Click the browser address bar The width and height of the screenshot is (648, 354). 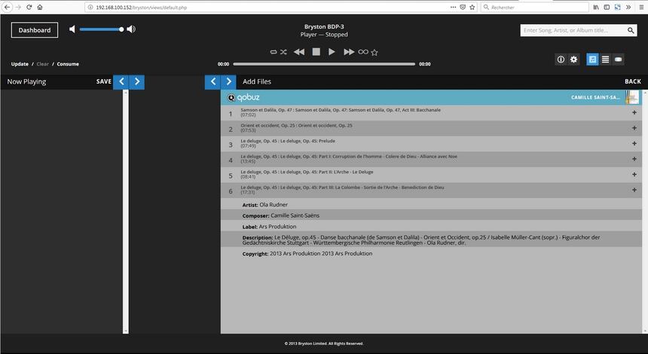(x=269, y=7)
